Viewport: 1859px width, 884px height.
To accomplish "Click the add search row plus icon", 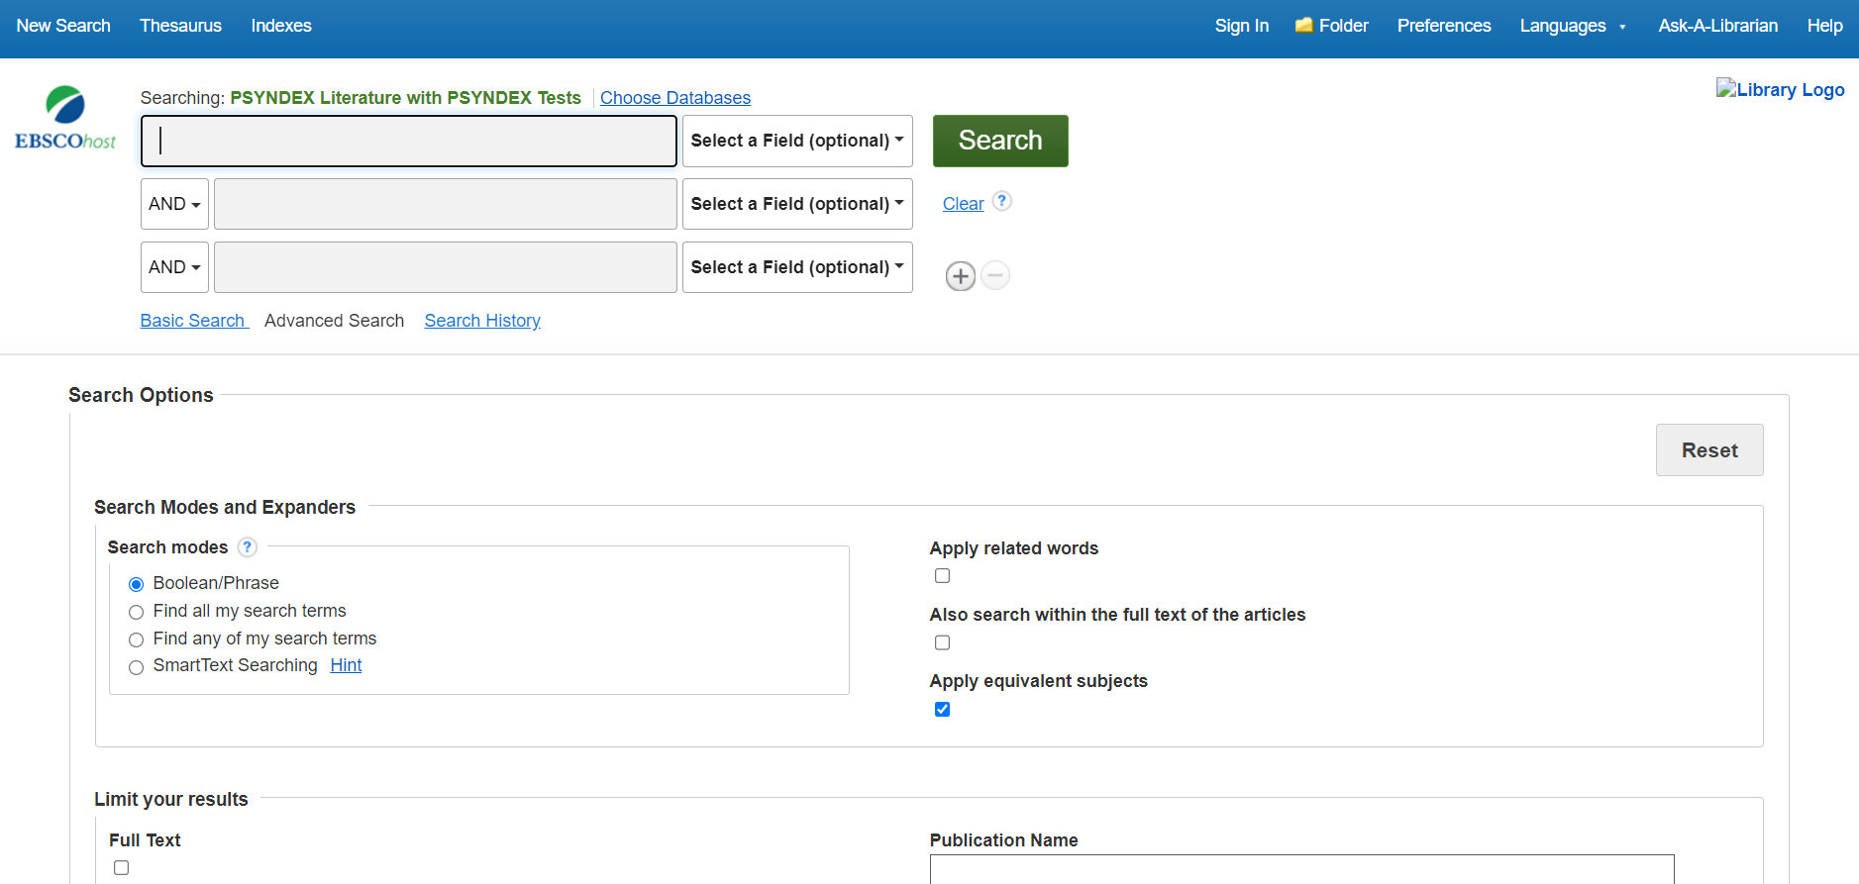I will coord(960,276).
